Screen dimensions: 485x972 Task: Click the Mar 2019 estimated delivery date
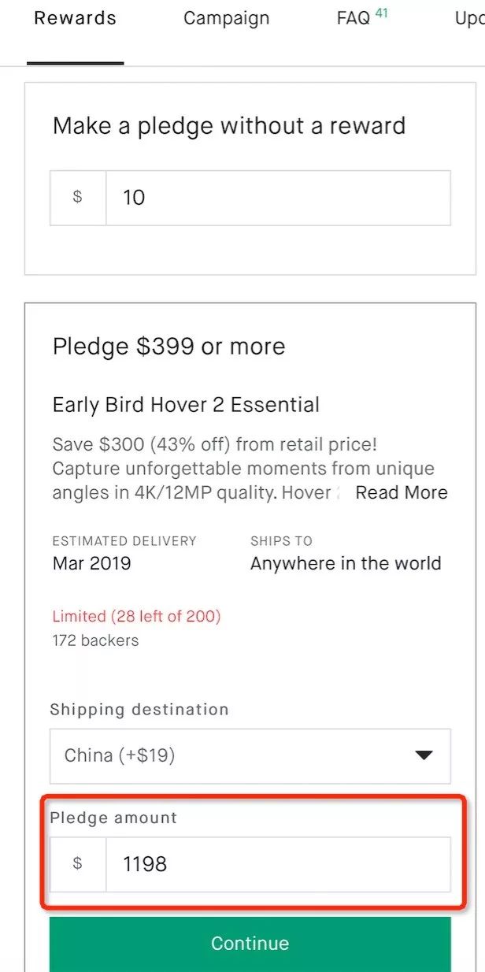tap(91, 563)
